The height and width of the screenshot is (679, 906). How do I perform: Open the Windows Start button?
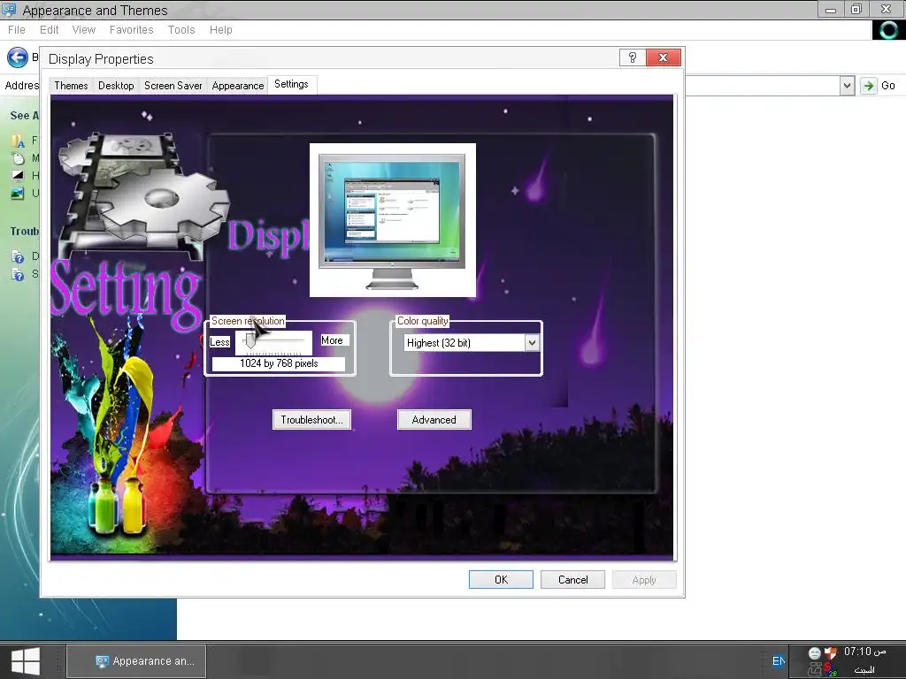26,661
